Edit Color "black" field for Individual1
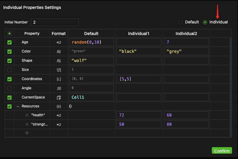Image resolution: width=238 pixels, height=159 pixels. pyautogui.click(x=139, y=51)
